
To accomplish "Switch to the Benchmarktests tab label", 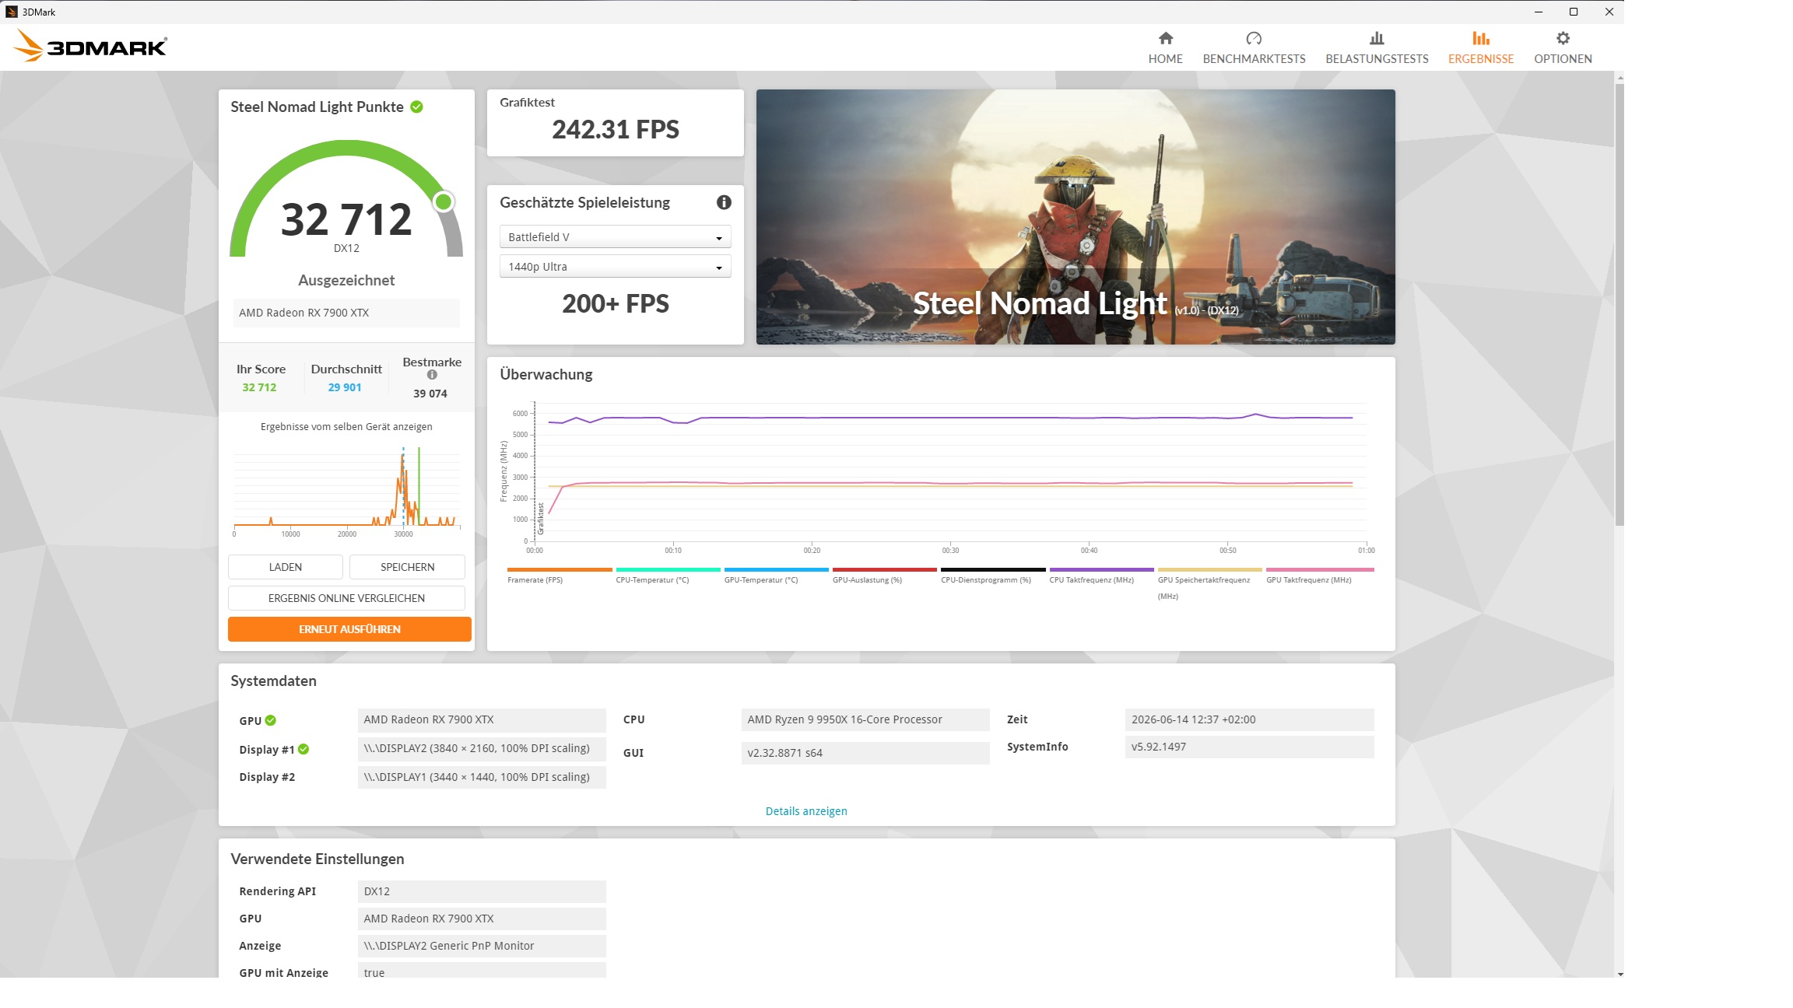I will point(1254,59).
